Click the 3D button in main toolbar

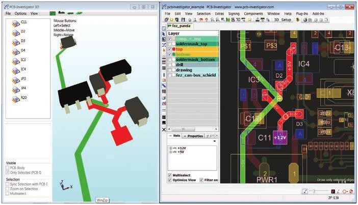pos(276,20)
